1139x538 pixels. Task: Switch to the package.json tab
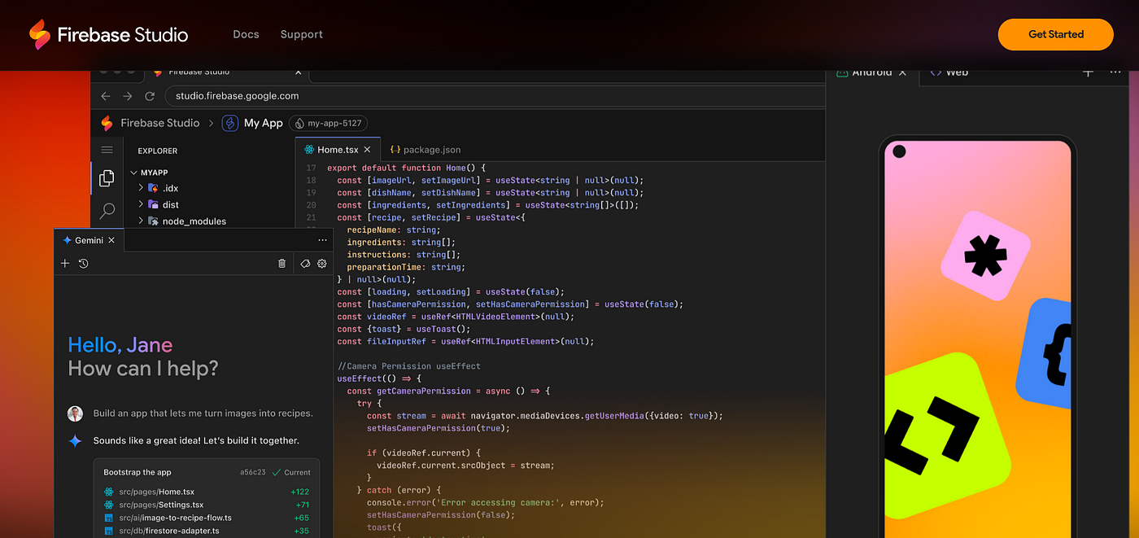click(x=425, y=150)
